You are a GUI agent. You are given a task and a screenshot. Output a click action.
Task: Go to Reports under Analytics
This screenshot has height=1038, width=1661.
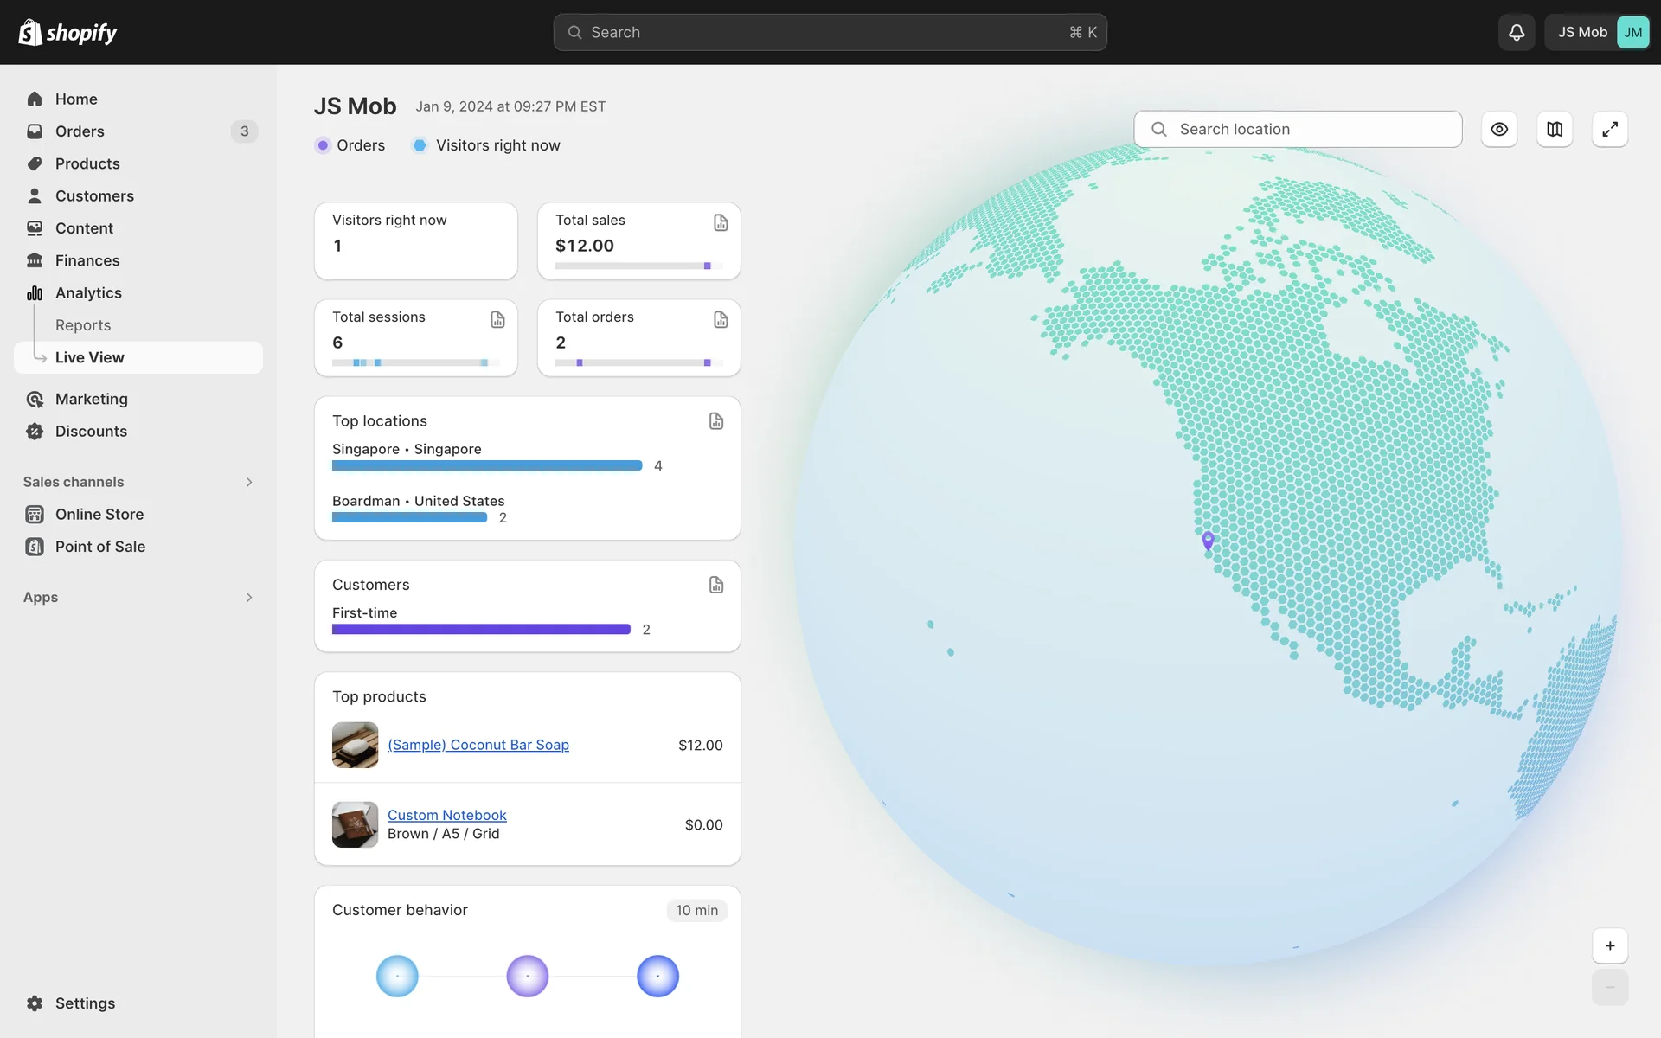pos(83,325)
